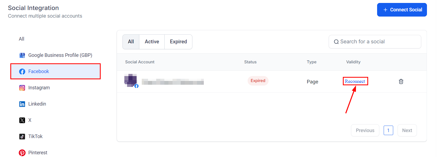The height and width of the screenshot is (157, 437).
Task: Open Google Business Profile (GBP) label
Action: click(60, 55)
